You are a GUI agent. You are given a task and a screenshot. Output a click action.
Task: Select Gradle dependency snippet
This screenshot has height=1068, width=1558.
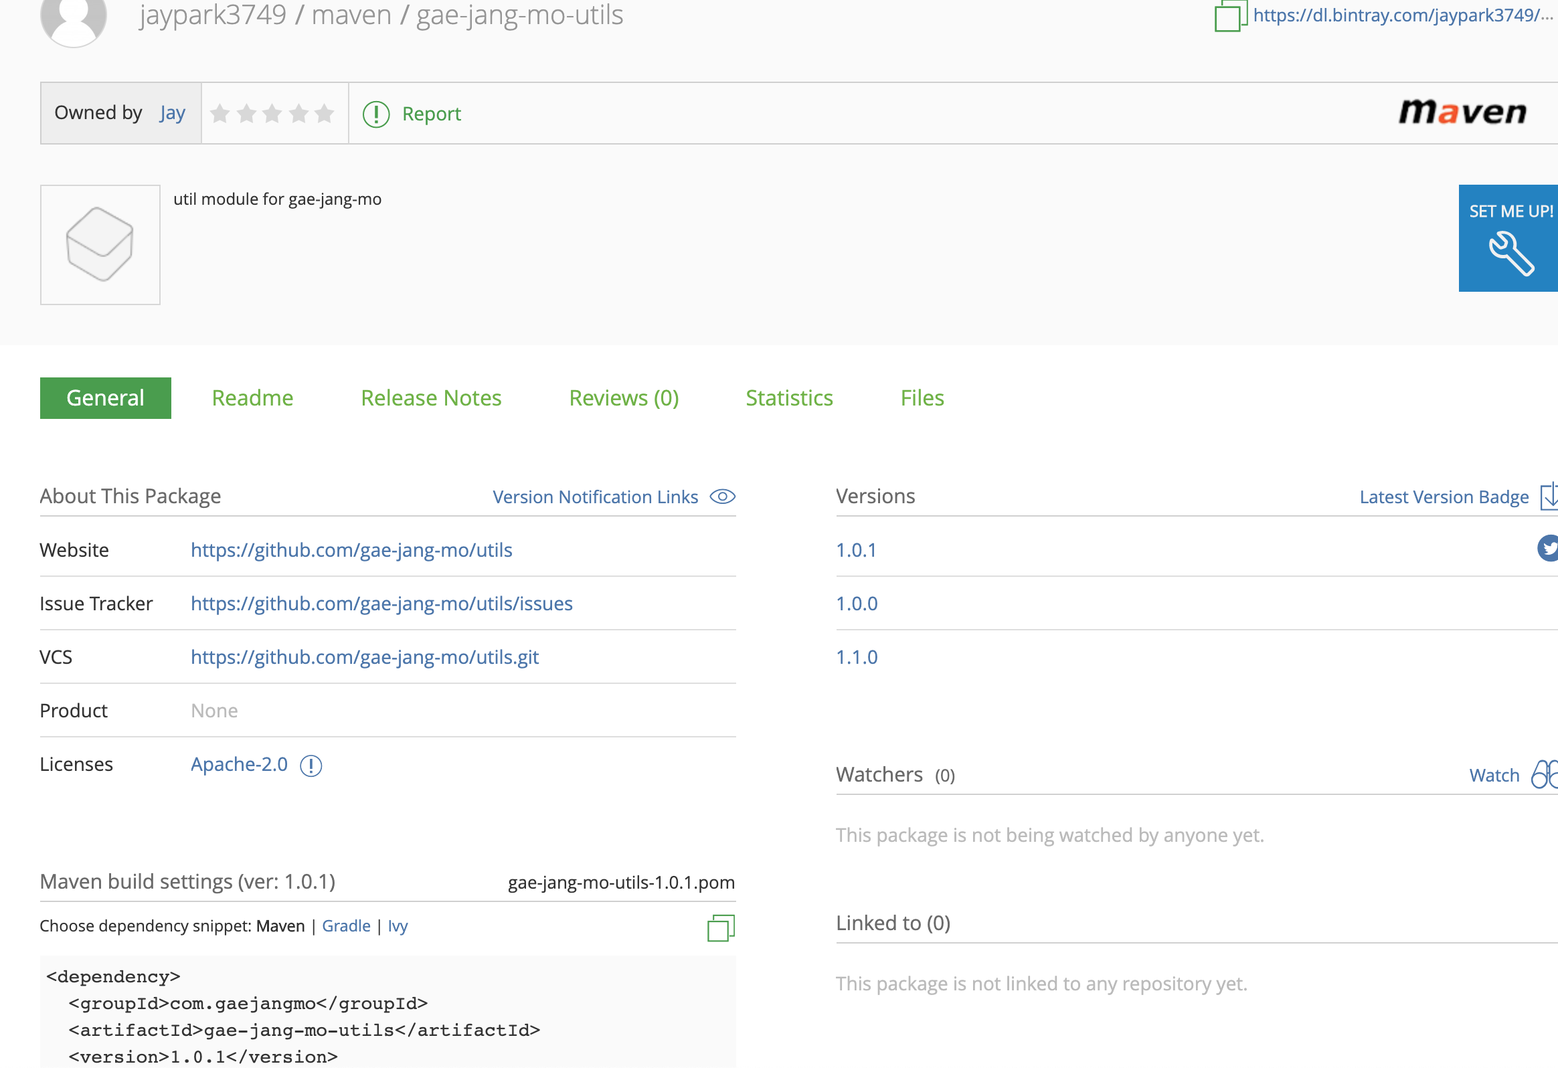coord(346,926)
